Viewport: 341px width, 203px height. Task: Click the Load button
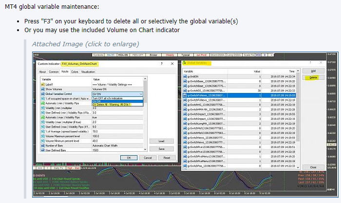pyautogui.click(x=162, y=141)
